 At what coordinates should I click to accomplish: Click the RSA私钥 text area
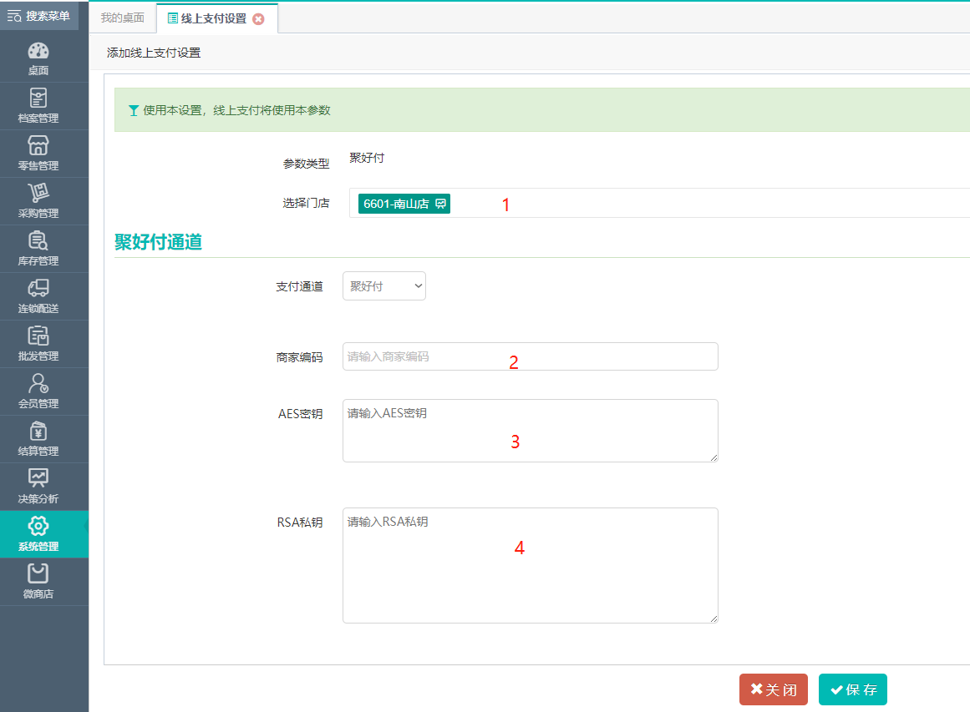[531, 566]
